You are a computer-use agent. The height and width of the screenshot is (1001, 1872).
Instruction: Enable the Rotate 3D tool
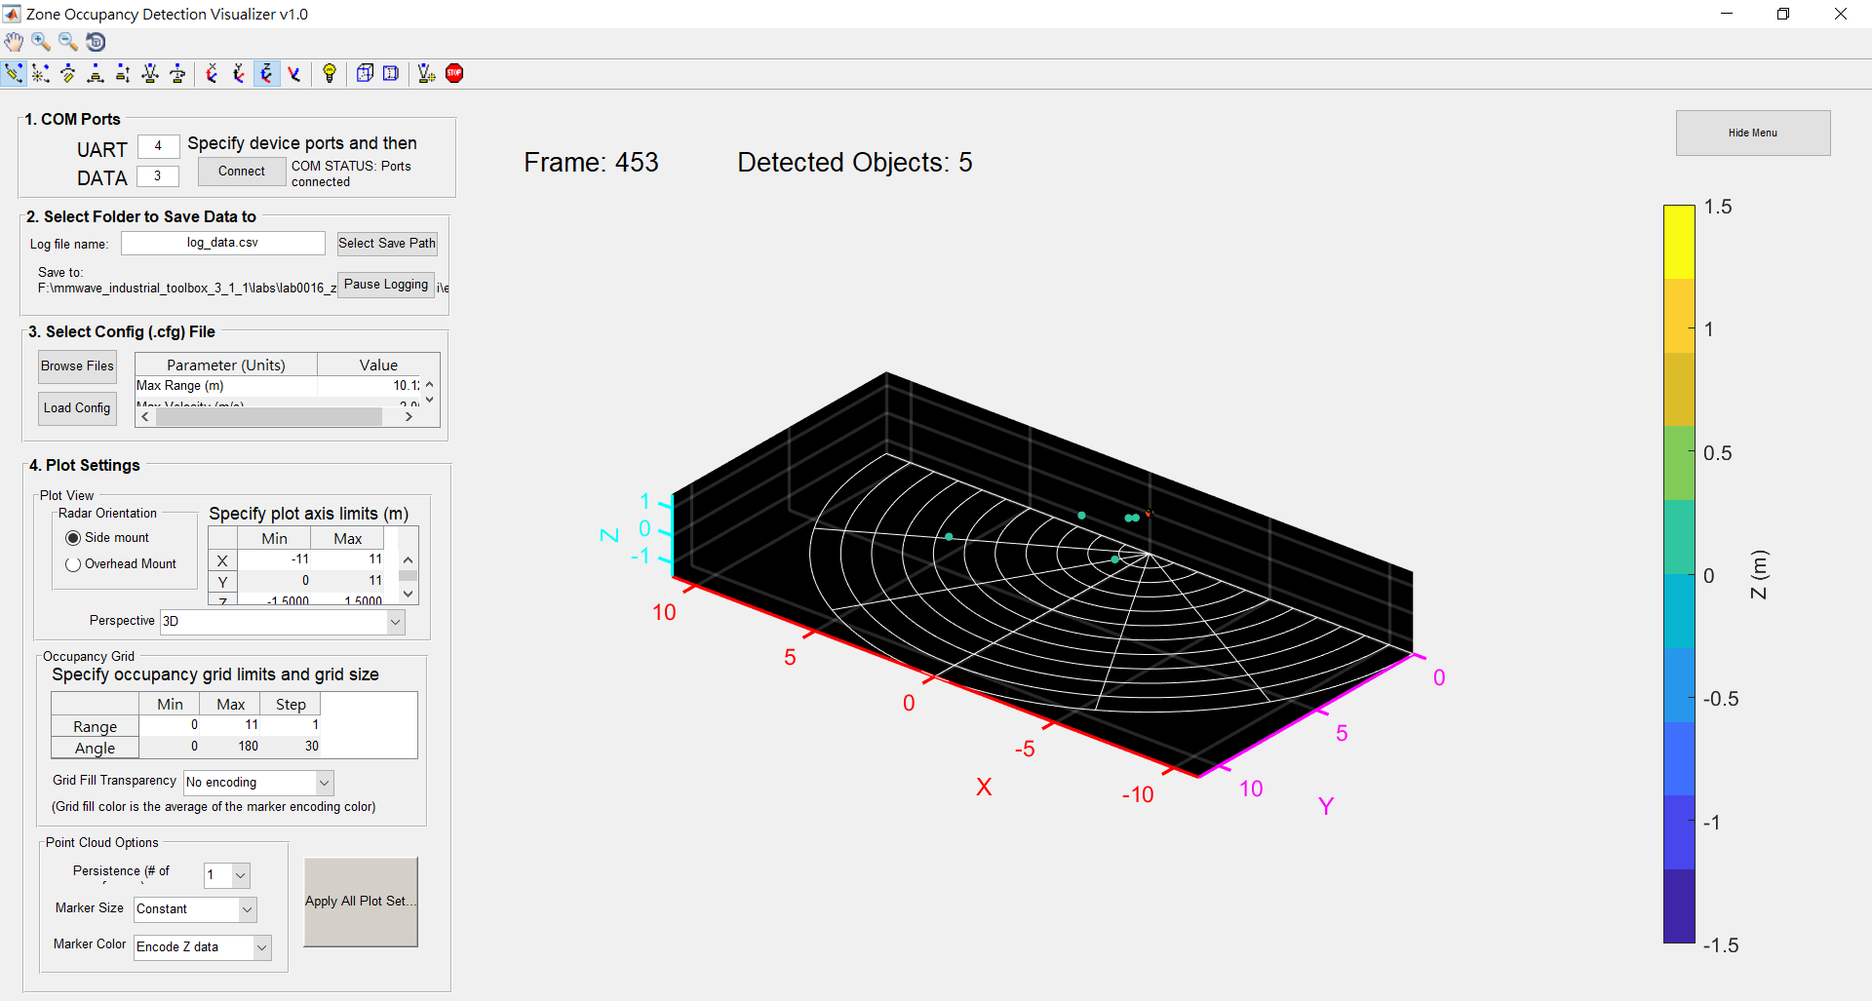[96, 41]
